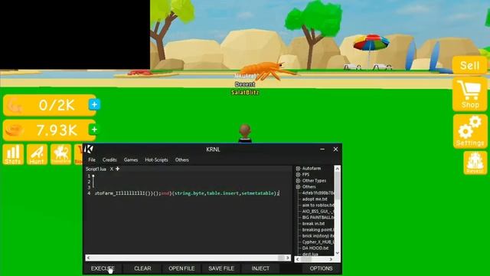490x276 pixels.
Task: Click the blue plus beside 0/2K
Action: 94,104
